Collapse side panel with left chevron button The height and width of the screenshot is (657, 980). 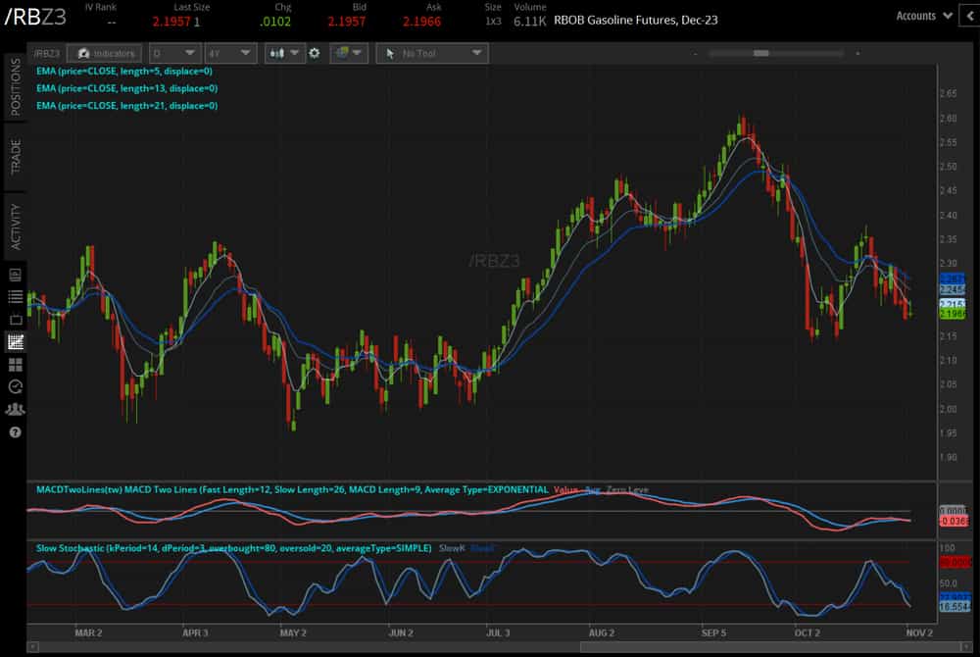pos(970,17)
